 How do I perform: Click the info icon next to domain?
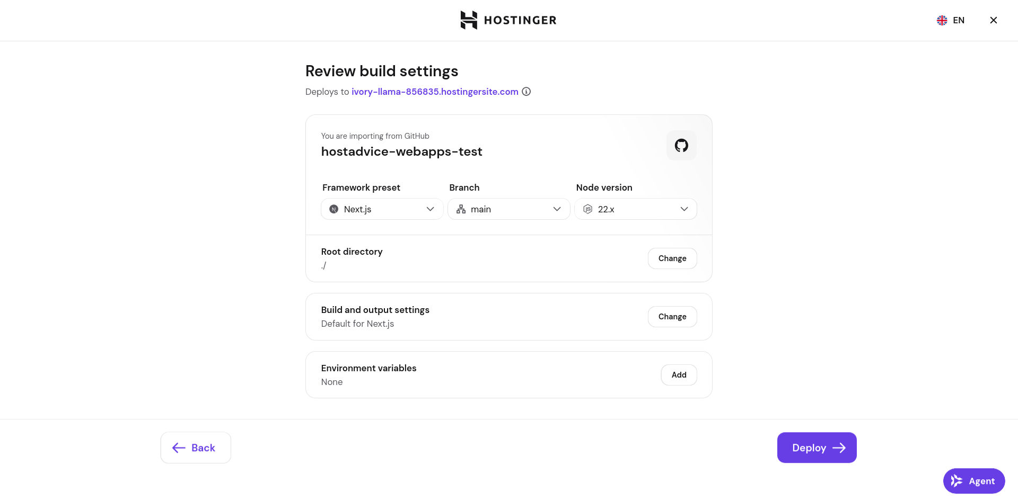point(526,92)
